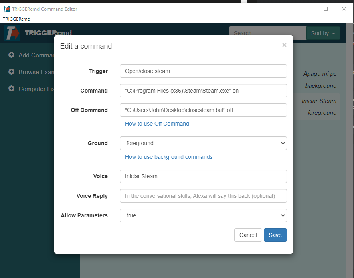The image size is (354, 278).
Task: Focus the Trigger input field
Action: (x=203, y=71)
